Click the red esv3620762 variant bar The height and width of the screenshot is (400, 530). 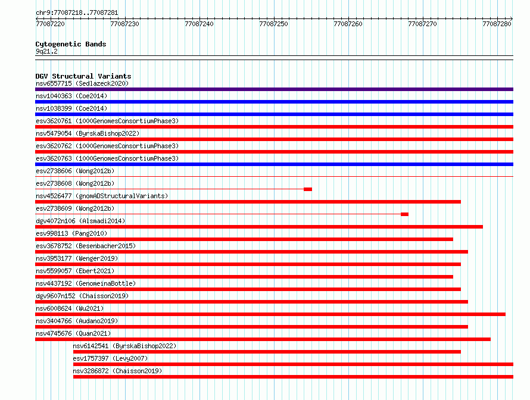click(x=274, y=152)
